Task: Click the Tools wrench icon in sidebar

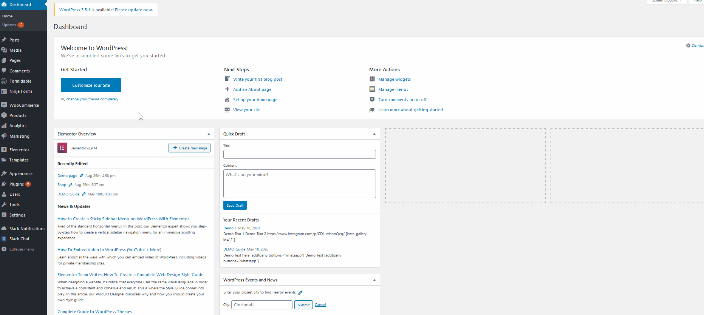Action: pyautogui.click(x=4, y=204)
